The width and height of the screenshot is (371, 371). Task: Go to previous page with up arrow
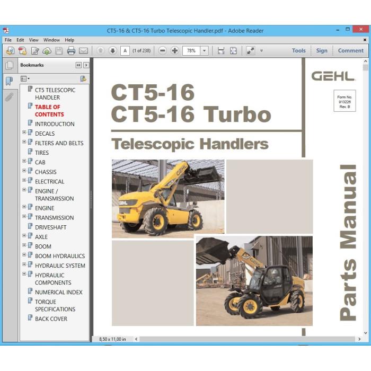(100, 50)
